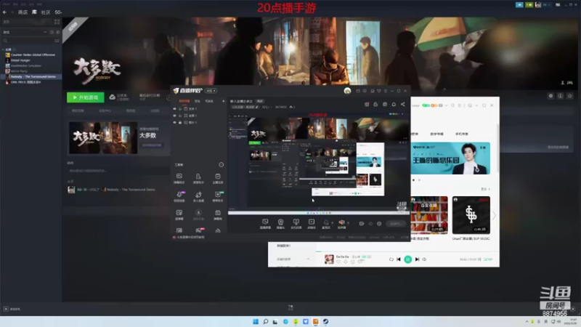This screenshot has height=327, width=581.
Task: Click Steam game info icon
Action: pos(560,96)
